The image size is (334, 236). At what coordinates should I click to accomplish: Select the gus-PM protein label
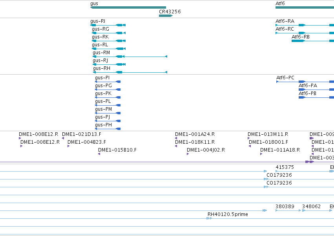coord(103,110)
